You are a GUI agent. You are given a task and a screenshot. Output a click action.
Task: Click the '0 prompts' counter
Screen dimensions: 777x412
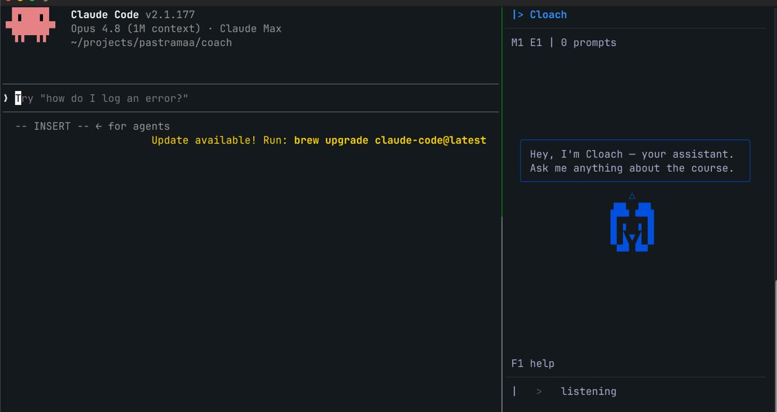click(x=588, y=42)
